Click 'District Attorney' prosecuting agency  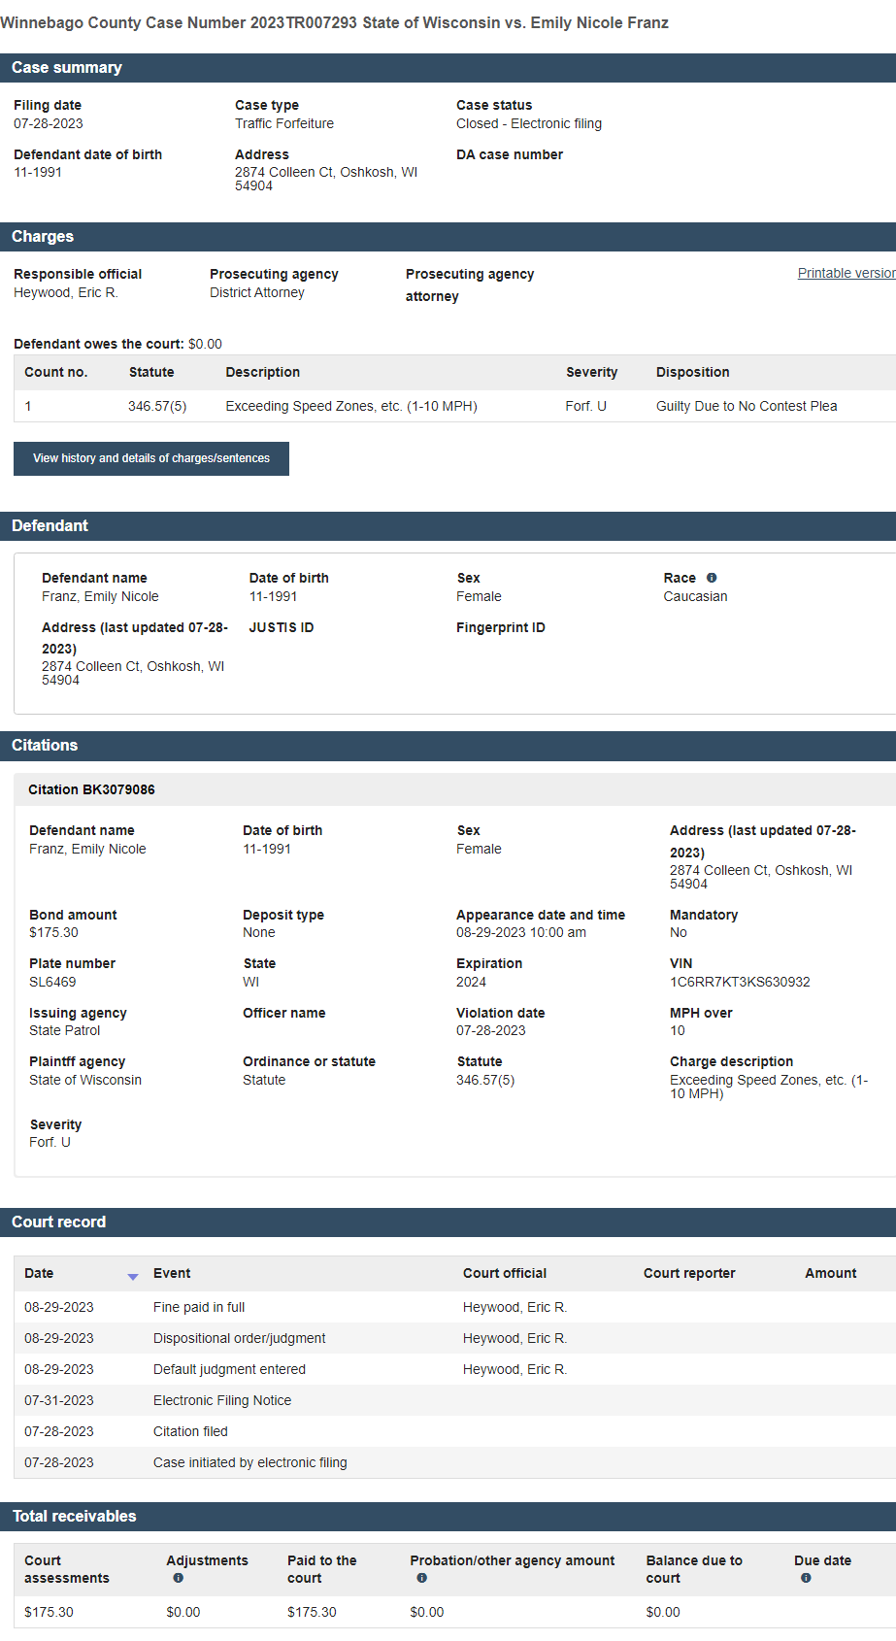[257, 292]
